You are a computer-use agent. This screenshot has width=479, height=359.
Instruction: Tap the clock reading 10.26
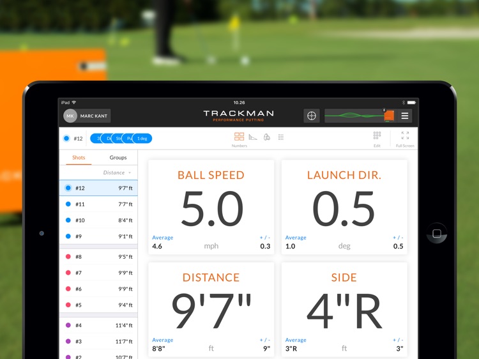[240, 102]
